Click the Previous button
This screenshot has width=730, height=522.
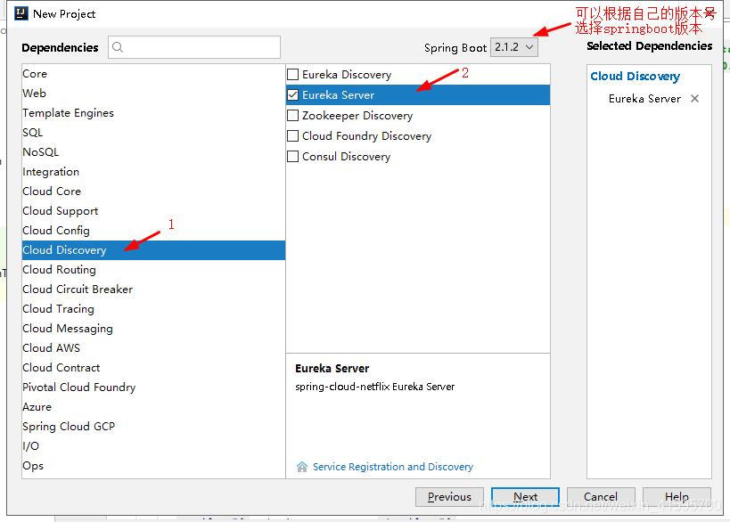click(449, 497)
